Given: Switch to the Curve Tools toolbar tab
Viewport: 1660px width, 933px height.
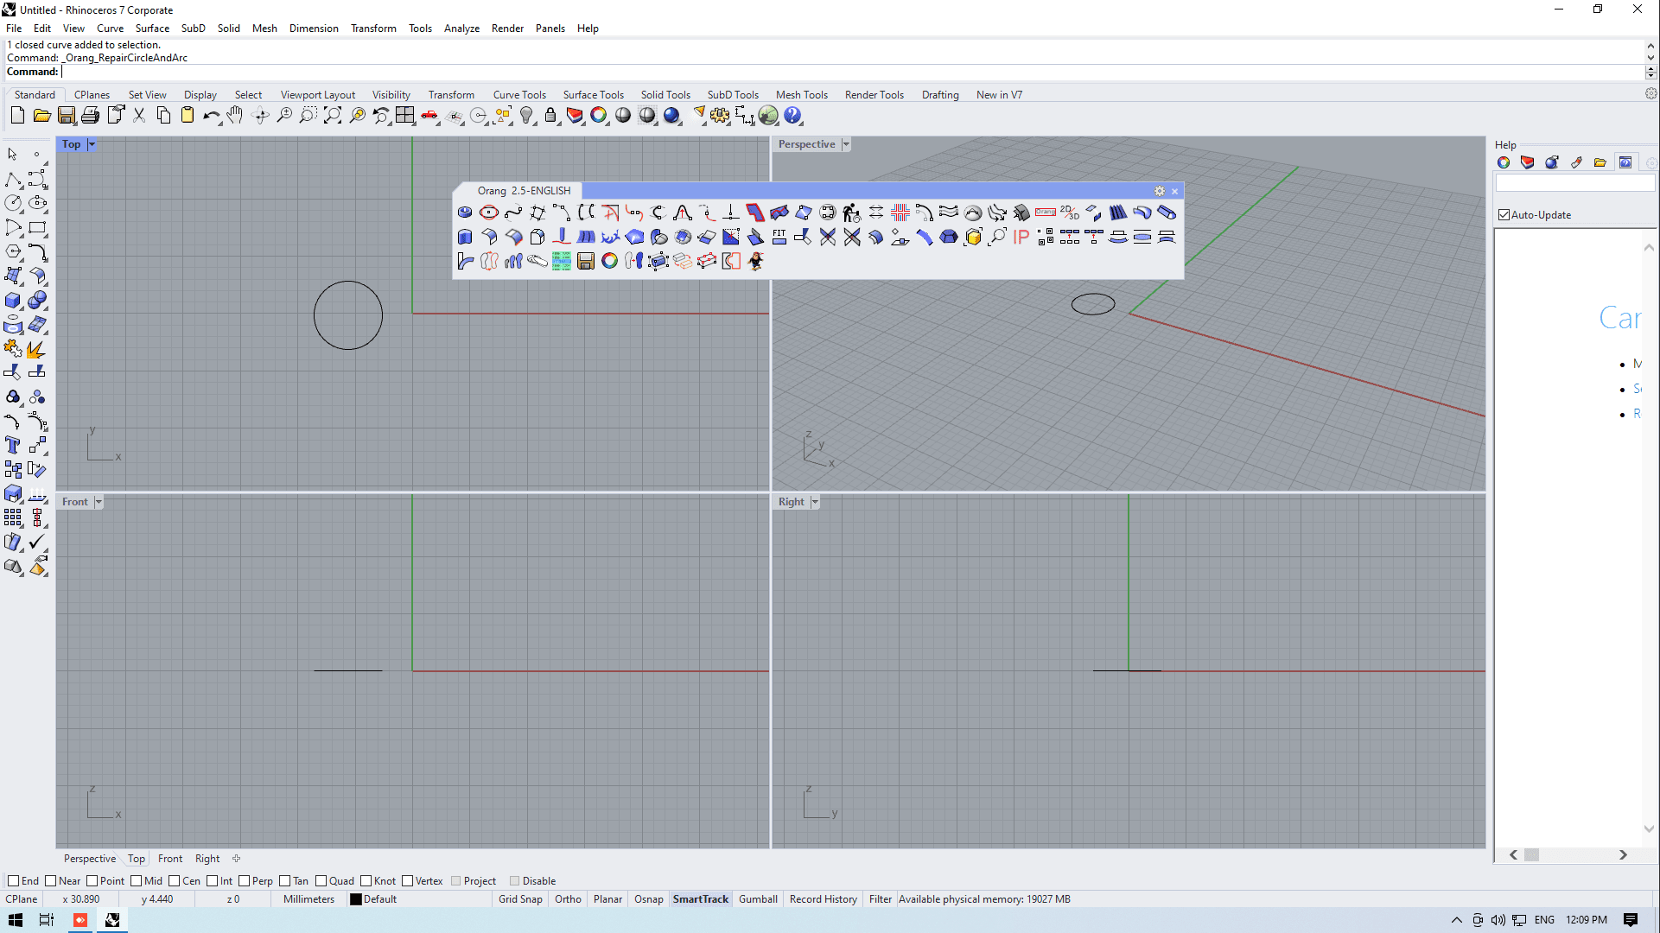Looking at the screenshot, I should (x=519, y=95).
